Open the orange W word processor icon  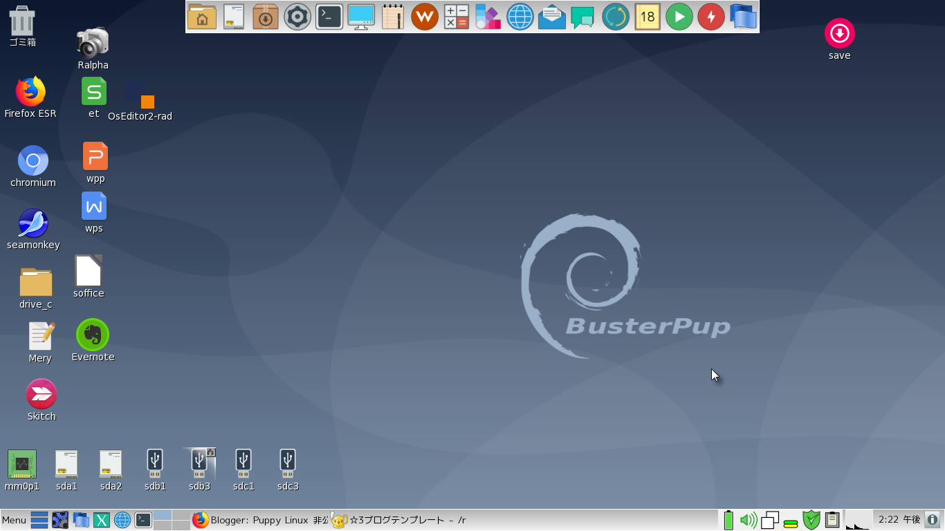click(425, 15)
